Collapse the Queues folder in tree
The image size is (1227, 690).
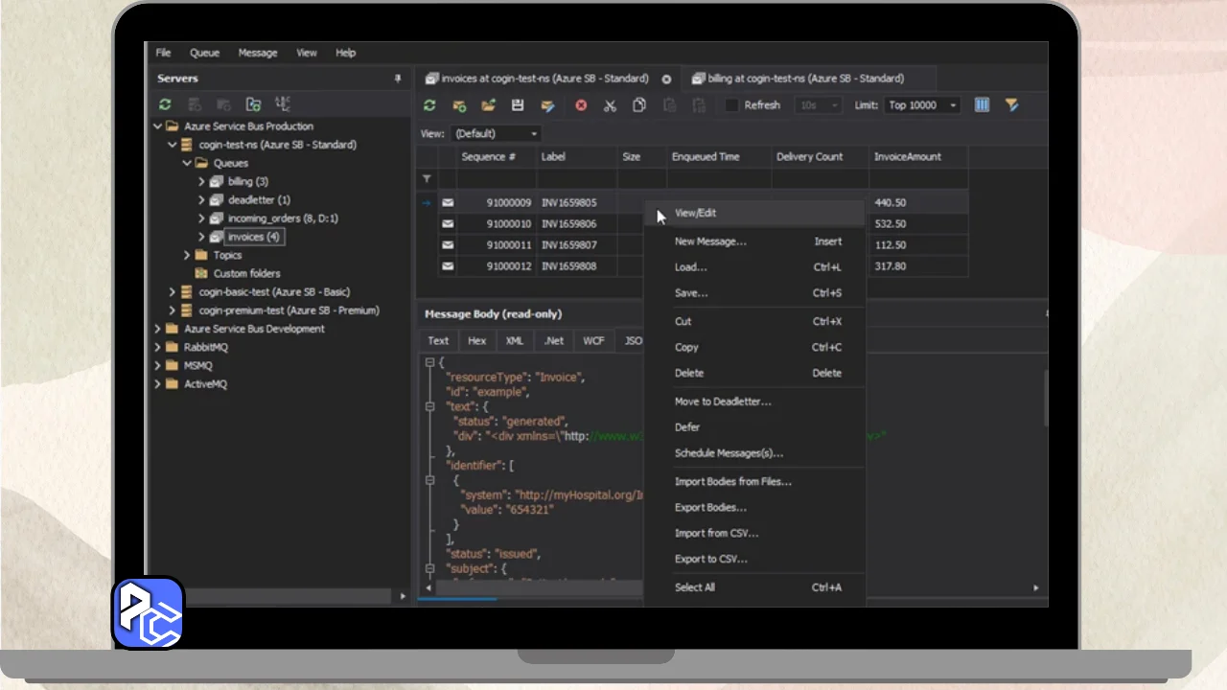[187, 163]
